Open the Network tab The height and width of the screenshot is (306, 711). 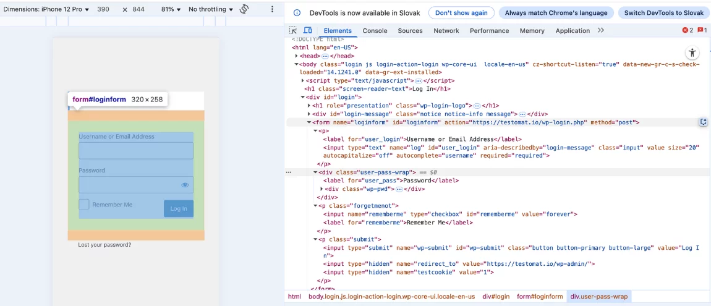[x=446, y=30]
